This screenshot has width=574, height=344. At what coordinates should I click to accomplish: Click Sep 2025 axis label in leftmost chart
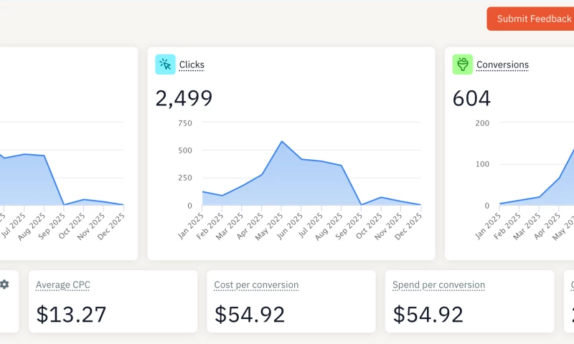pyautogui.click(x=52, y=226)
